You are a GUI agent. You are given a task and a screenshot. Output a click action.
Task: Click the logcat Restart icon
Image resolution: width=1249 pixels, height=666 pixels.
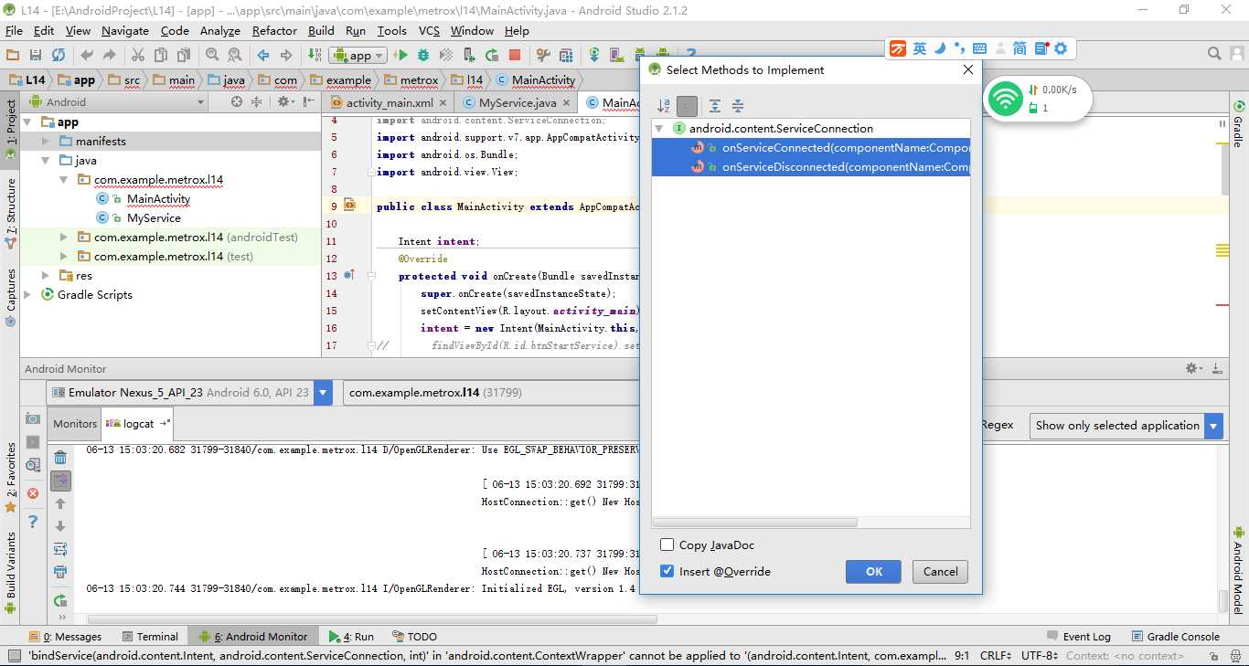click(60, 600)
